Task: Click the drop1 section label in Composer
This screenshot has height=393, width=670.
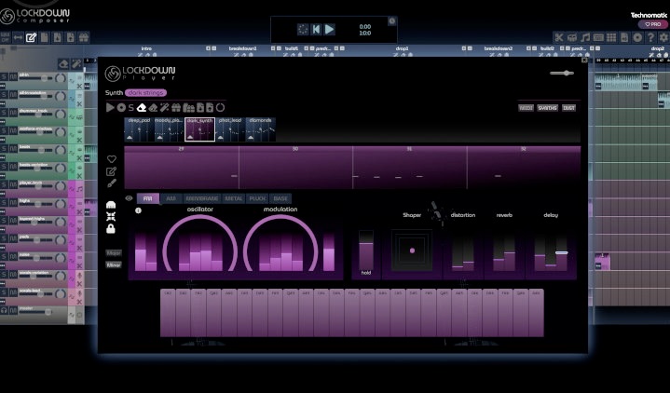Action: [x=402, y=48]
